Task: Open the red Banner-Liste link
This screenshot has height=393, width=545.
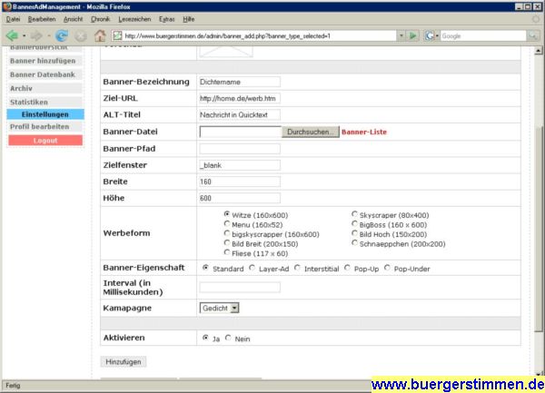Action: tap(364, 132)
